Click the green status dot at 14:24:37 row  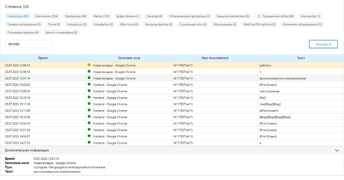click(x=89, y=136)
